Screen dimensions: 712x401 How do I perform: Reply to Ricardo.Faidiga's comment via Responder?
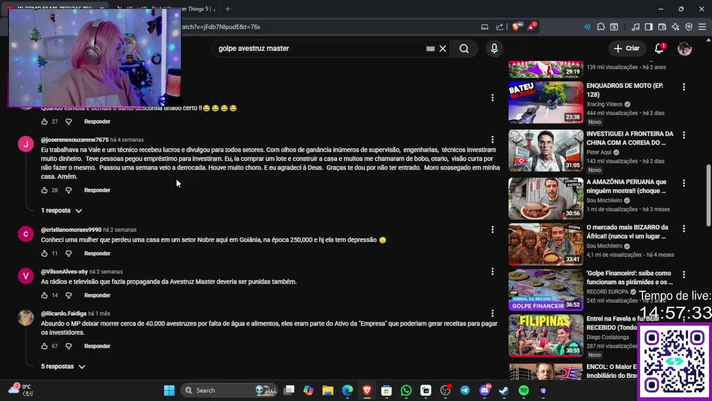97,346
